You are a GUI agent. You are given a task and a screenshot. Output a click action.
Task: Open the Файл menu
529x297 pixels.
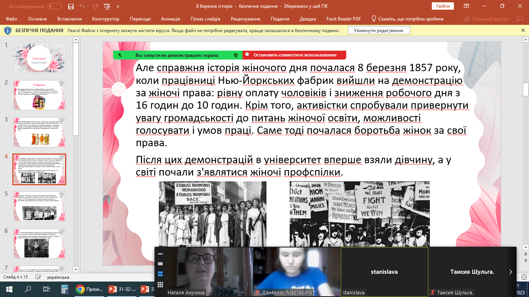tap(12, 19)
